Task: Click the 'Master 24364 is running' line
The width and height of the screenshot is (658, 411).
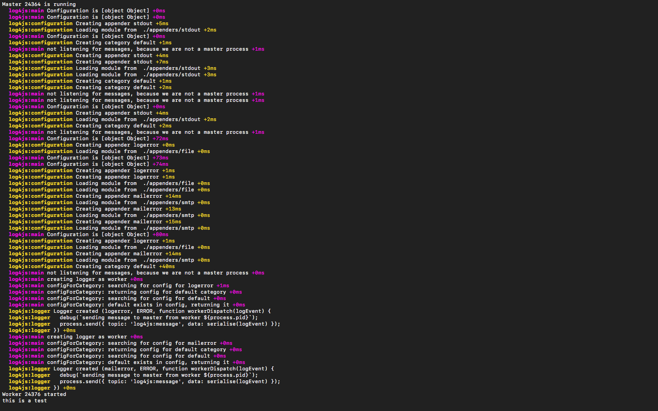Action: click(x=37, y=4)
